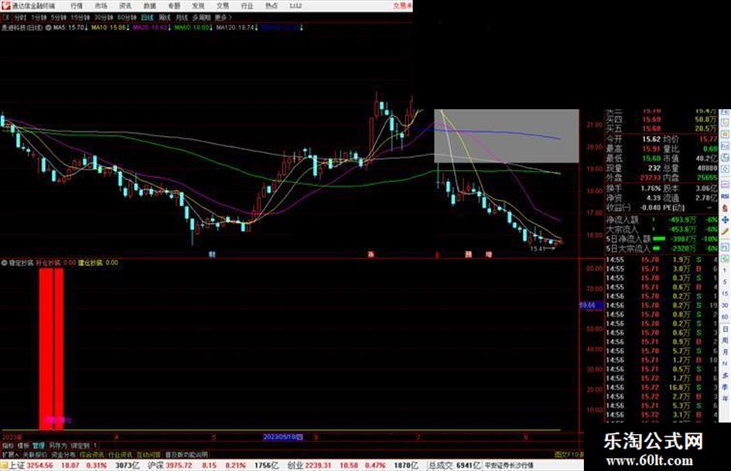Open the 综合资讯 bottom tab
731x471 pixels.
[x=92, y=454]
